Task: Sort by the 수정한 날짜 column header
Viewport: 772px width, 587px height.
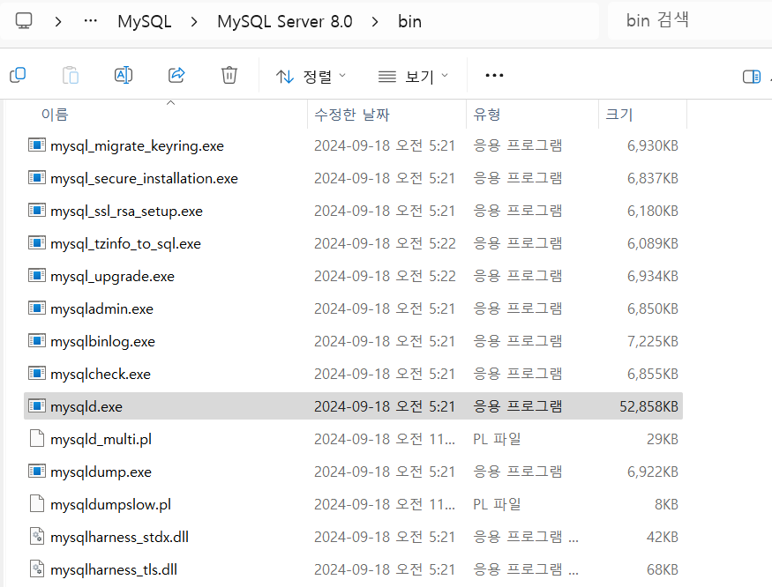Action: (352, 115)
